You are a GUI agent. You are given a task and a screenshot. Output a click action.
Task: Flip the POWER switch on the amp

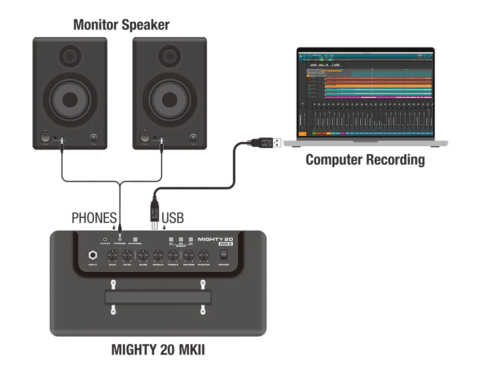pyautogui.click(x=224, y=255)
